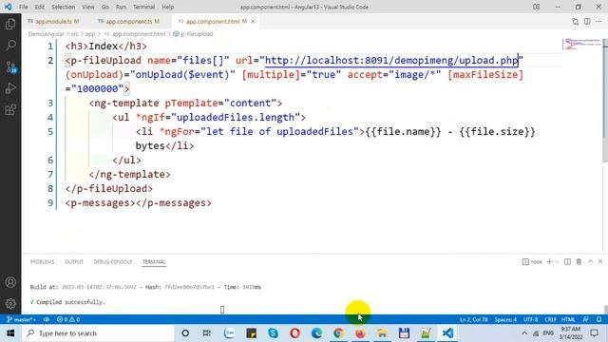Change the Spaces: 4 indentation setting
The height and width of the screenshot is (342, 608).
click(x=505, y=319)
